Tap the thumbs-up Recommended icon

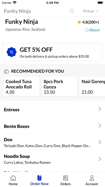pos(6,71)
